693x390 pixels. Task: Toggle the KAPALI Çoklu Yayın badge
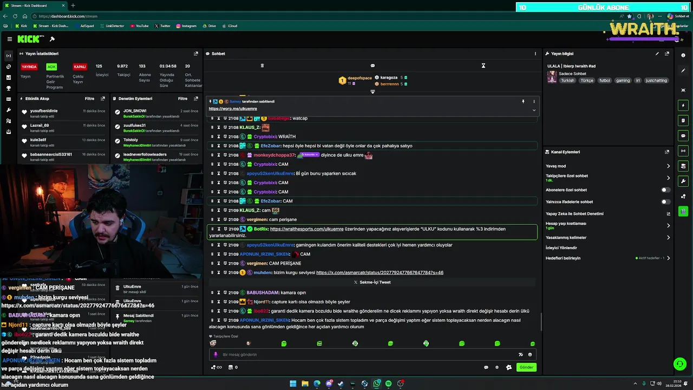point(80,67)
